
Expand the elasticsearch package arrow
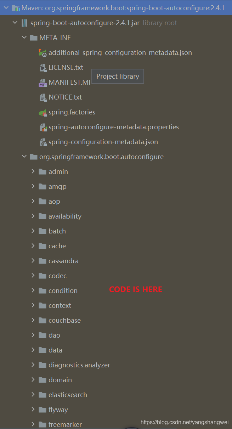click(x=33, y=395)
